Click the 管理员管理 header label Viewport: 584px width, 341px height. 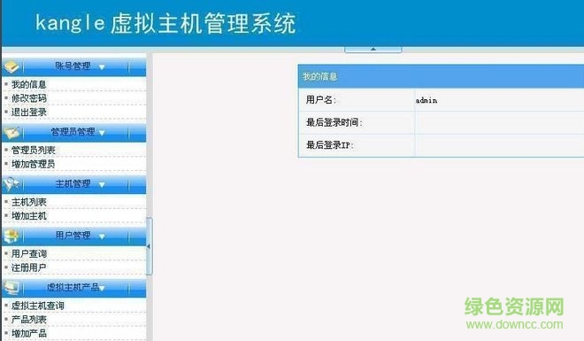[x=73, y=132]
